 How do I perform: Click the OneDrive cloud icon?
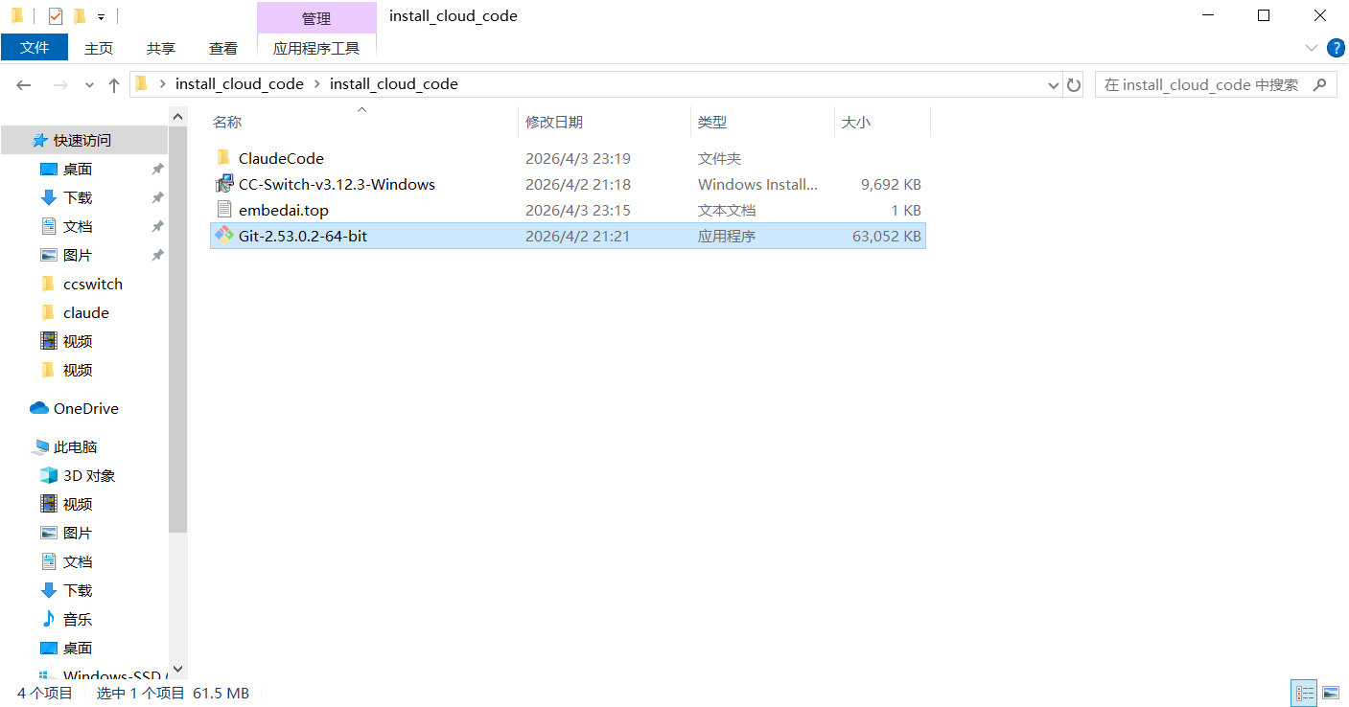39,408
